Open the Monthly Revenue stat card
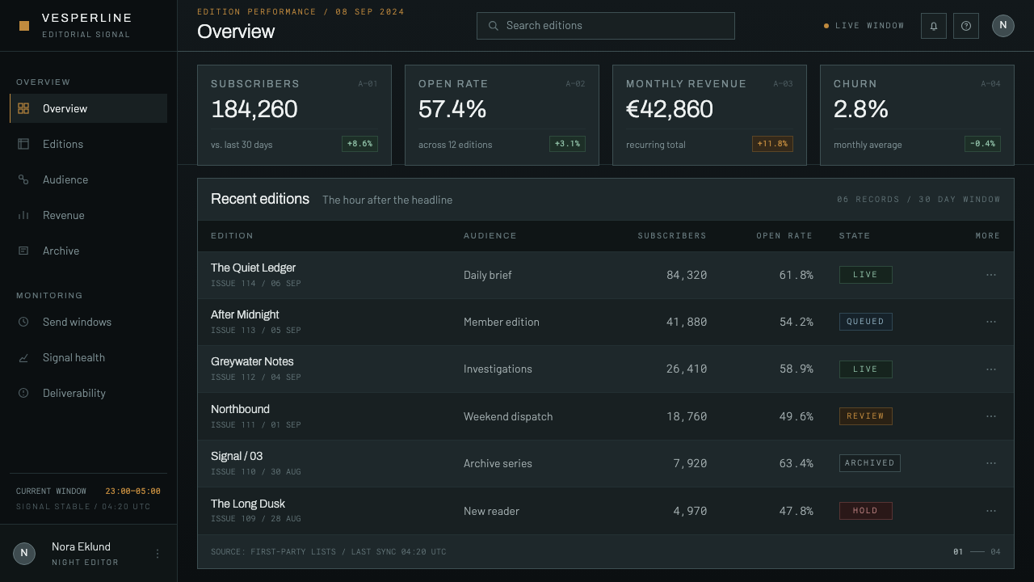This screenshot has width=1034, height=582. tap(709, 115)
